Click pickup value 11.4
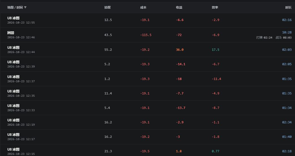 (108, 93)
